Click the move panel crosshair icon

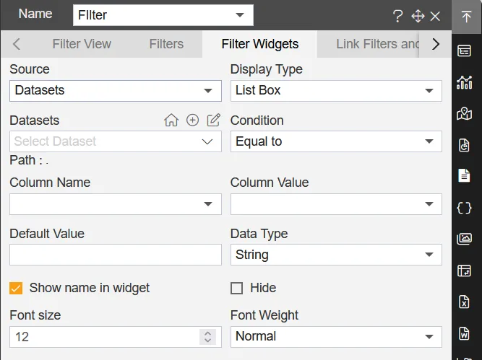coord(417,16)
